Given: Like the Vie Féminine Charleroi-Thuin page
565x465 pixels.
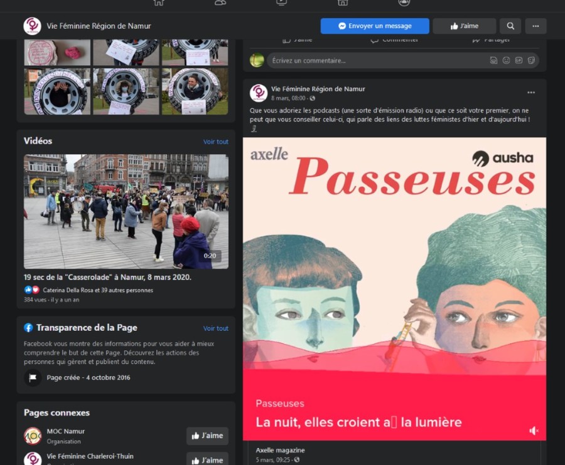Looking at the screenshot, I should [x=207, y=459].
